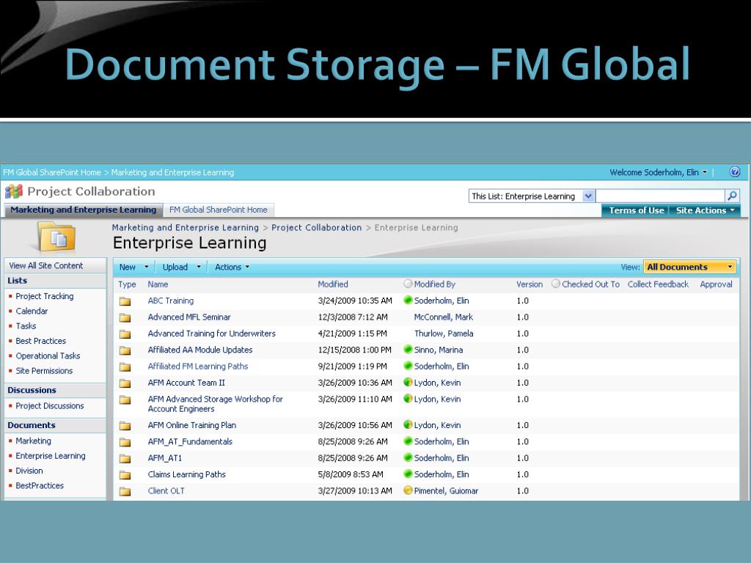
Task: Click FM Global SharePoint Home breadcrumb in top bar
Action: tap(52, 172)
